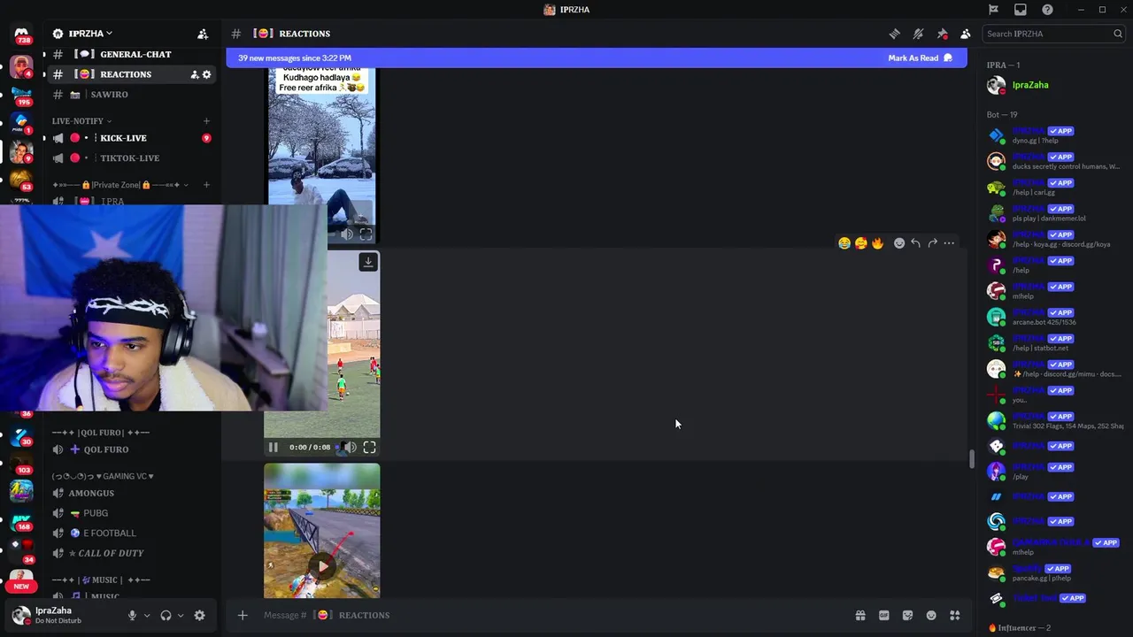Mute microphone in user panel
1133x637 pixels.
coord(132,616)
